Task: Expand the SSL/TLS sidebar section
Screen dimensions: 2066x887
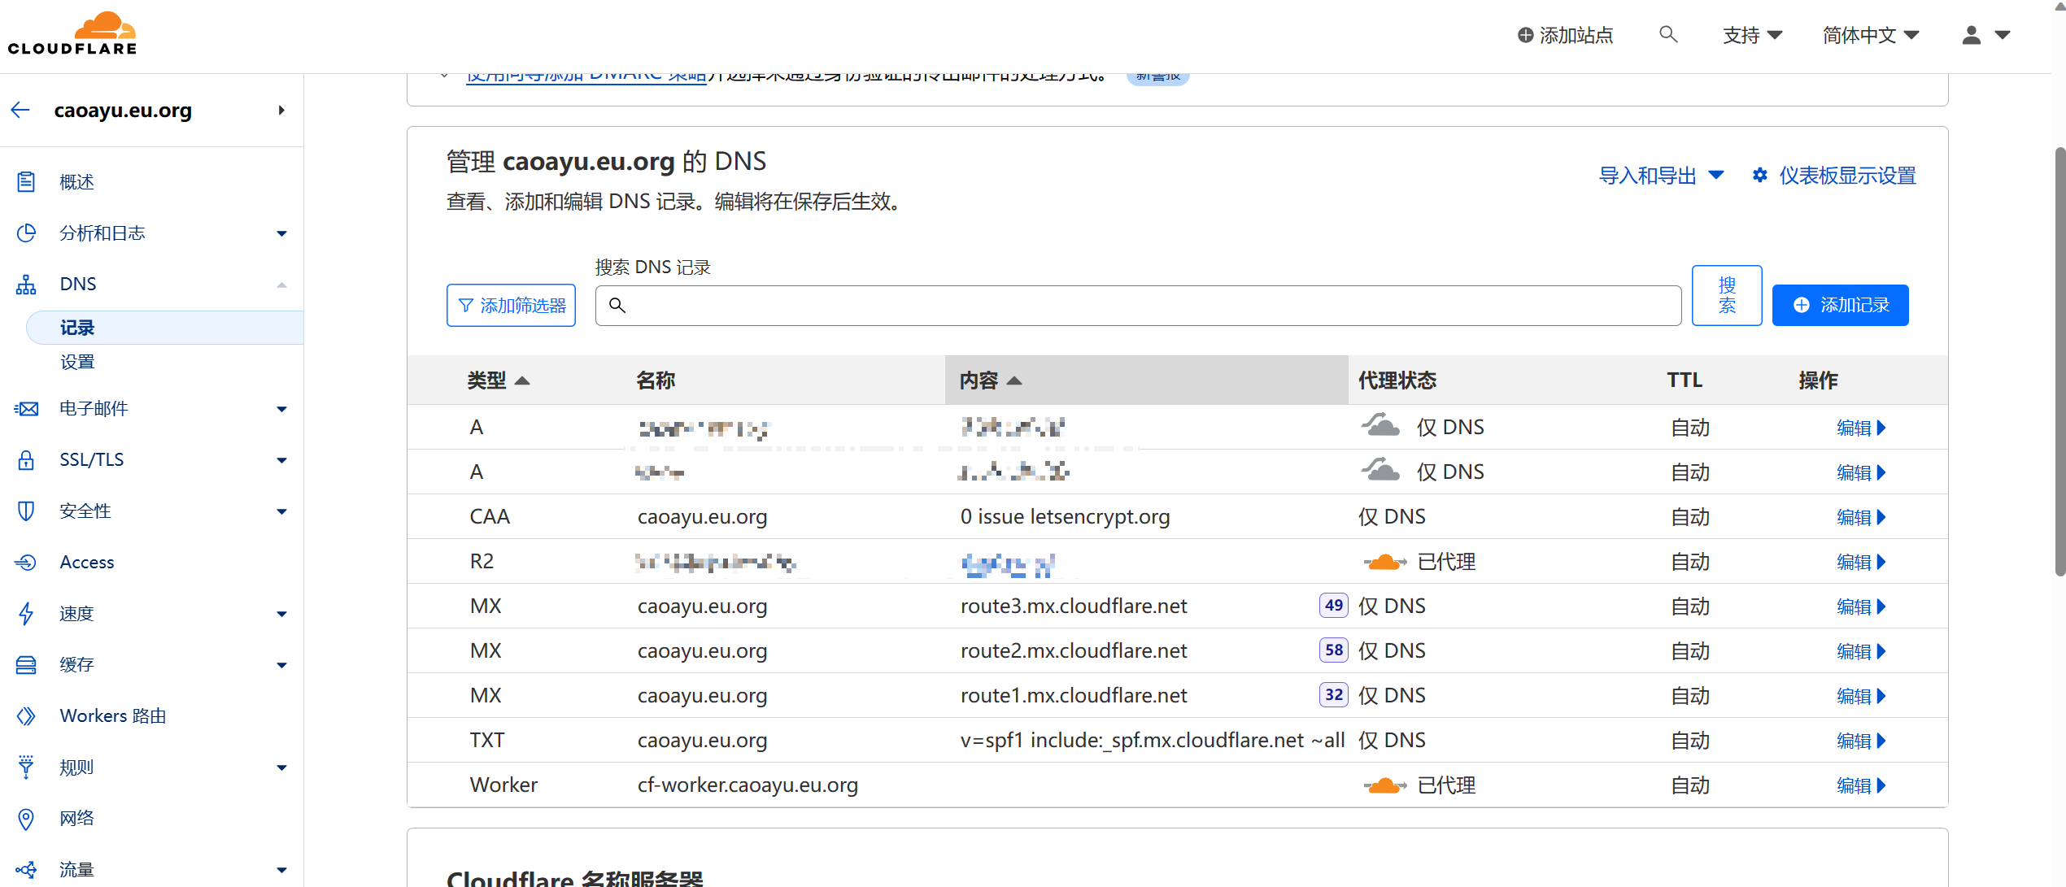Action: point(281,460)
